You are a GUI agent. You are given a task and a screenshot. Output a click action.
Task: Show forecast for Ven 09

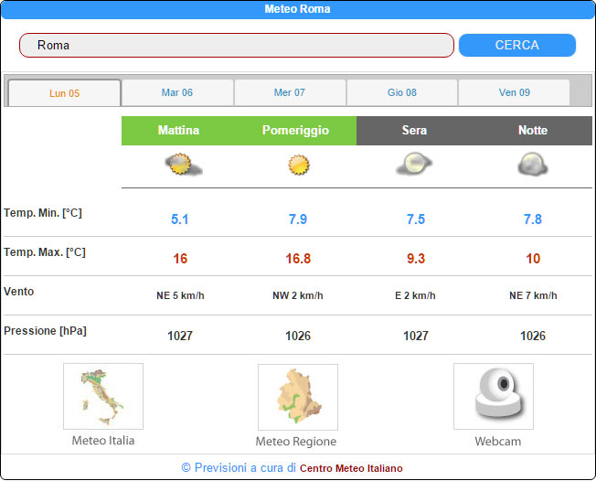tap(514, 92)
